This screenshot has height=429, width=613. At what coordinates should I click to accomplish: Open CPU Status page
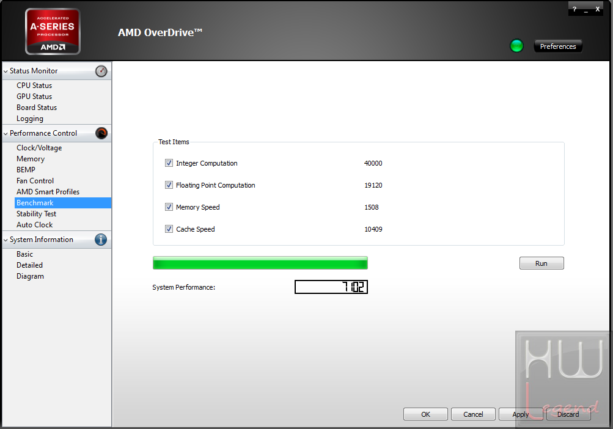click(x=34, y=86)
